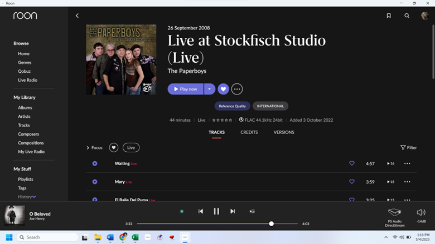Open the search icon in Roon
Image resolution: width=435 pixels, height=244 pixels.
tap(407, 16)
